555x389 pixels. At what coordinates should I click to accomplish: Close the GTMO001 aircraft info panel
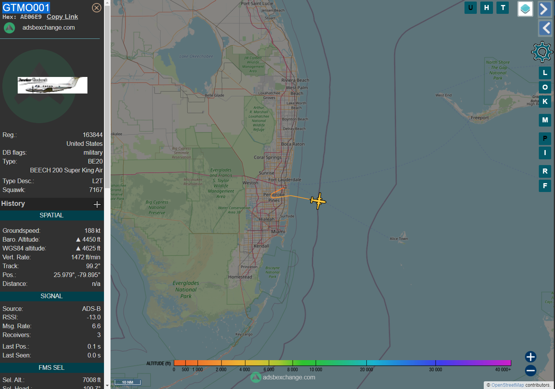[x=97, y=8]
